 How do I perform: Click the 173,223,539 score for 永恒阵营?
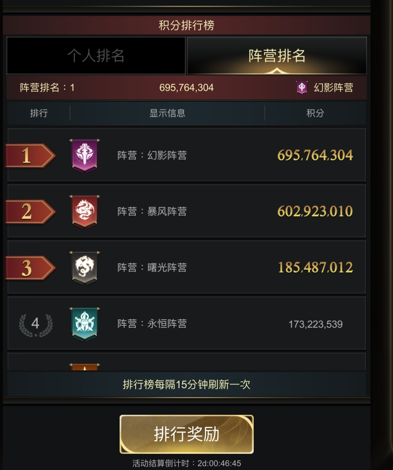click(x=315, y=324)
